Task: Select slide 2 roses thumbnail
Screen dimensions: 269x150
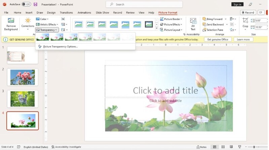Action: pos(23,77)
